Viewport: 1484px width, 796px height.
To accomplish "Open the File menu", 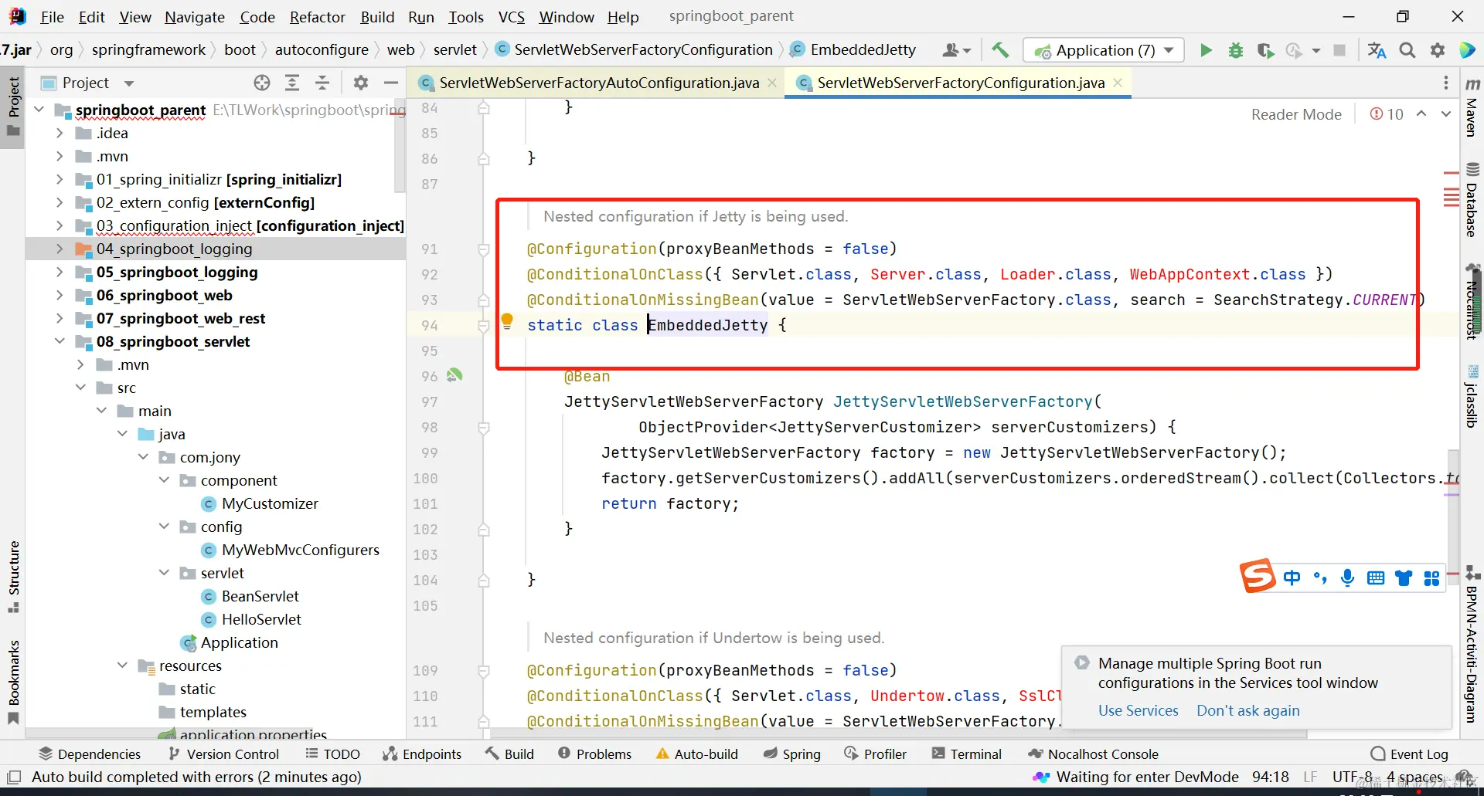I will click(x=53, y=17).
